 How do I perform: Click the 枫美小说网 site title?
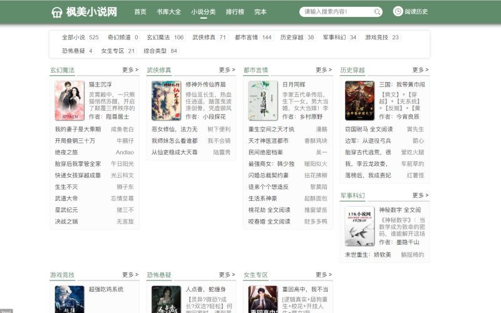click(91, 12)
